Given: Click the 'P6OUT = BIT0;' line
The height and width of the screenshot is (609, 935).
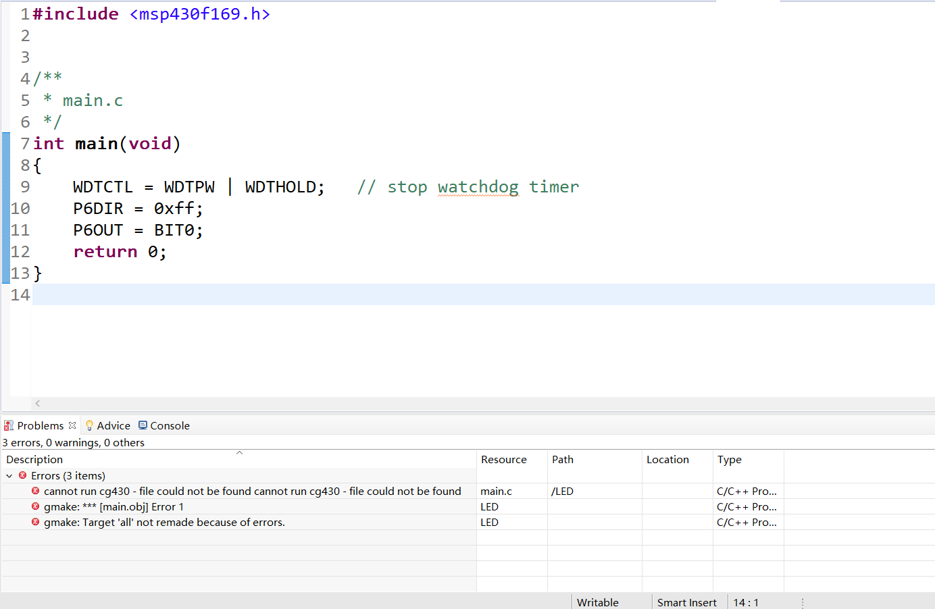Looking at the screenshot, I should pyautogui.click(x=138, y=230).
